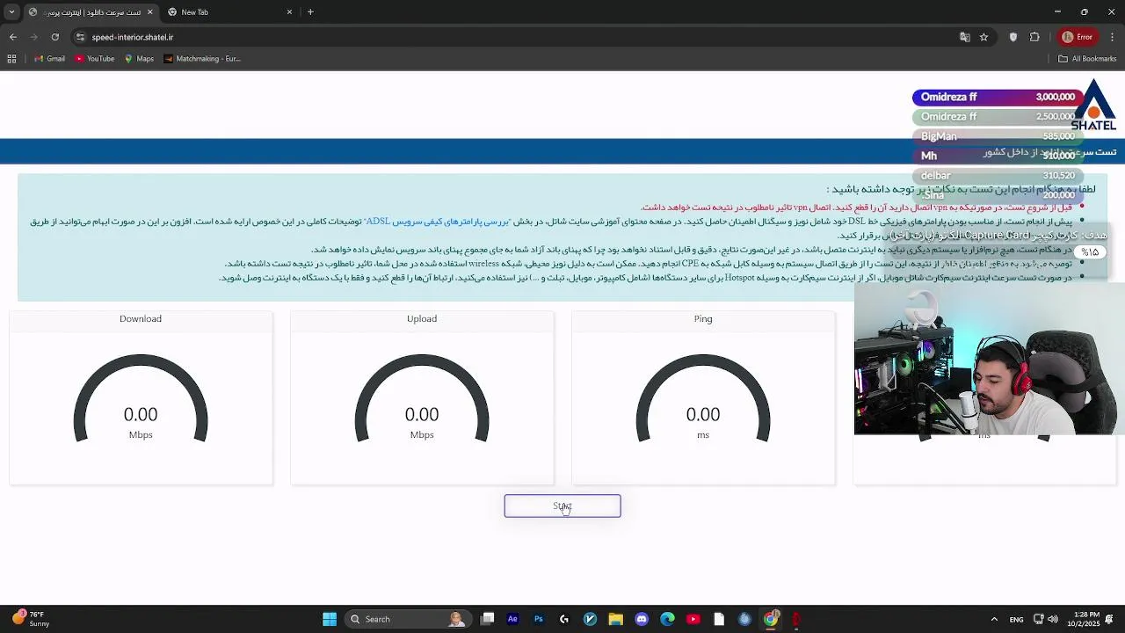Open the Matchmaking bookmark
This screenshot has width=1125, height=633.
pyautogui.click(x=202, y=59)
